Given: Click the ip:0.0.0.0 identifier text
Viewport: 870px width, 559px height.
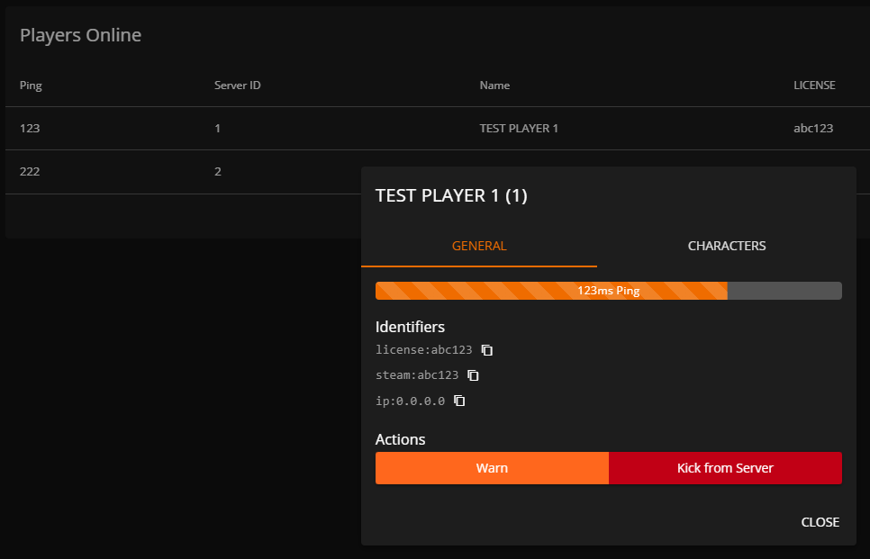Looking at the screenshot, I should pos(410,401).
